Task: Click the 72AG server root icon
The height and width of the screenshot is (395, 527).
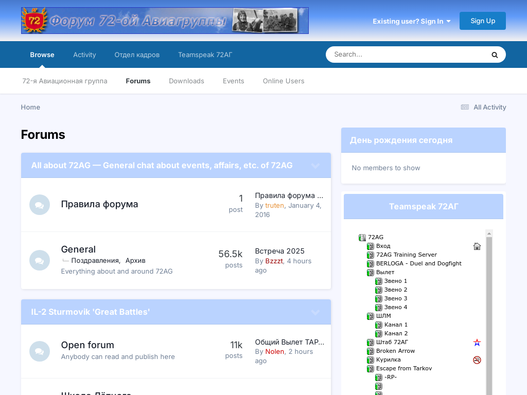Action: pyautogui.click(x=362, y=238)
